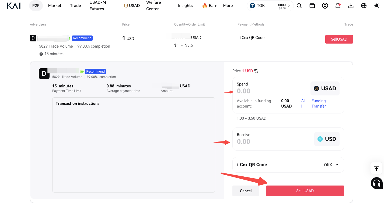The image size is (384, 203).
Task: Click the Payment Methods column header
Action: (x=251, y=24)
